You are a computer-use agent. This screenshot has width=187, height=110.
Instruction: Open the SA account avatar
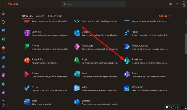(184, 4)
